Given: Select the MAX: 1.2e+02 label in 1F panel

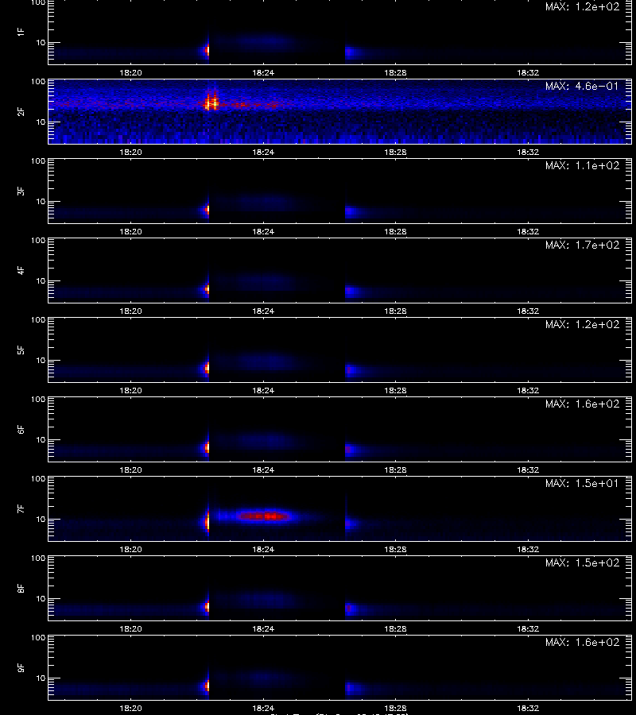Looking at the screenshot, I should 582,7.
